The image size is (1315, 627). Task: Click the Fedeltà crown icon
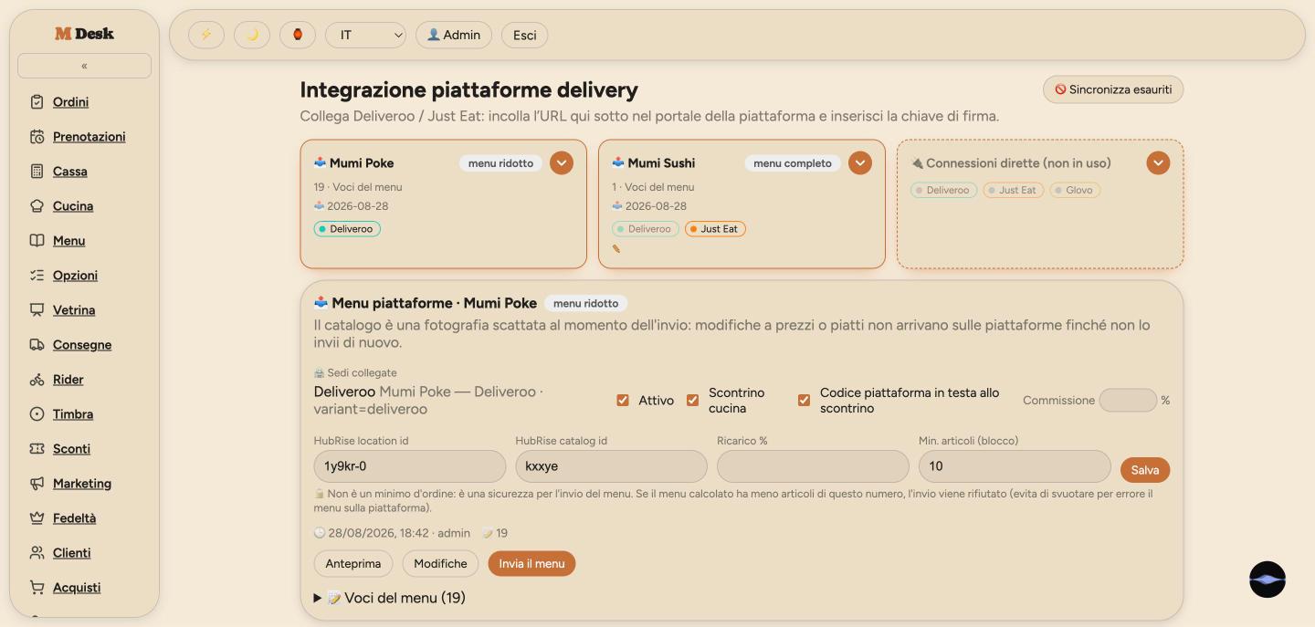37,518
